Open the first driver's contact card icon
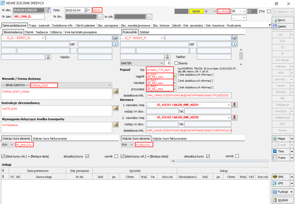Image resolution: width=295 pixels, height=204 pixels. tap(235, 105)
